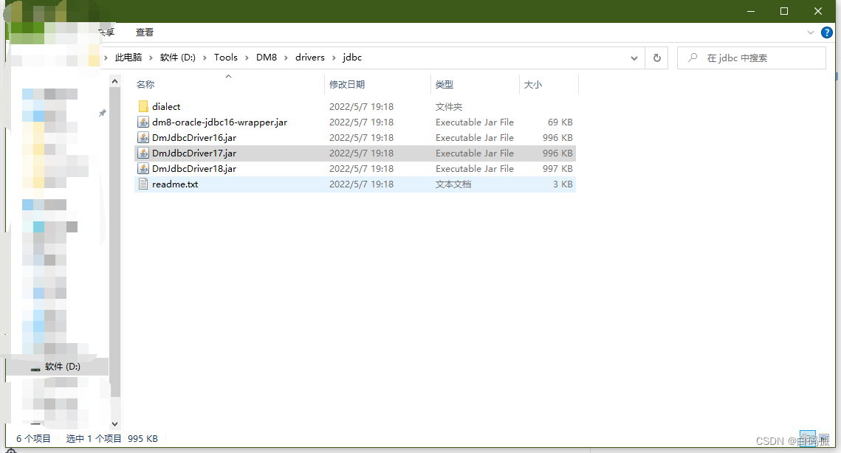Click the DmJdbcDriver18.jar file icon
Screen dimensions: 841x453
point(143,169)
